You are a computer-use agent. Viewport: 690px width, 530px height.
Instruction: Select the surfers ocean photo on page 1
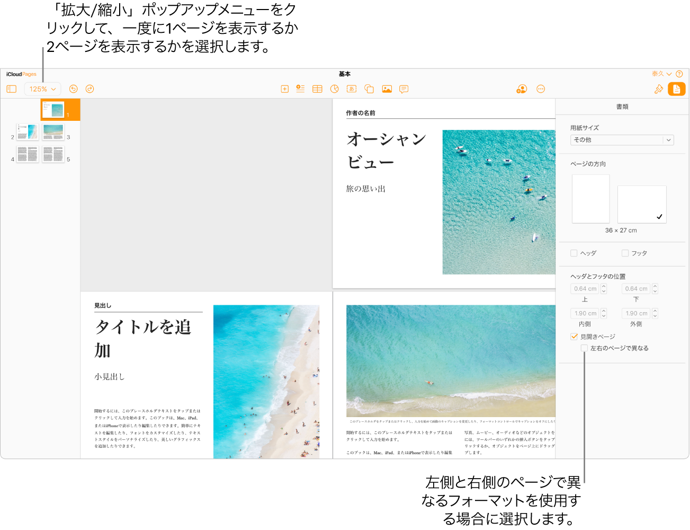click(x=499, y=202)
